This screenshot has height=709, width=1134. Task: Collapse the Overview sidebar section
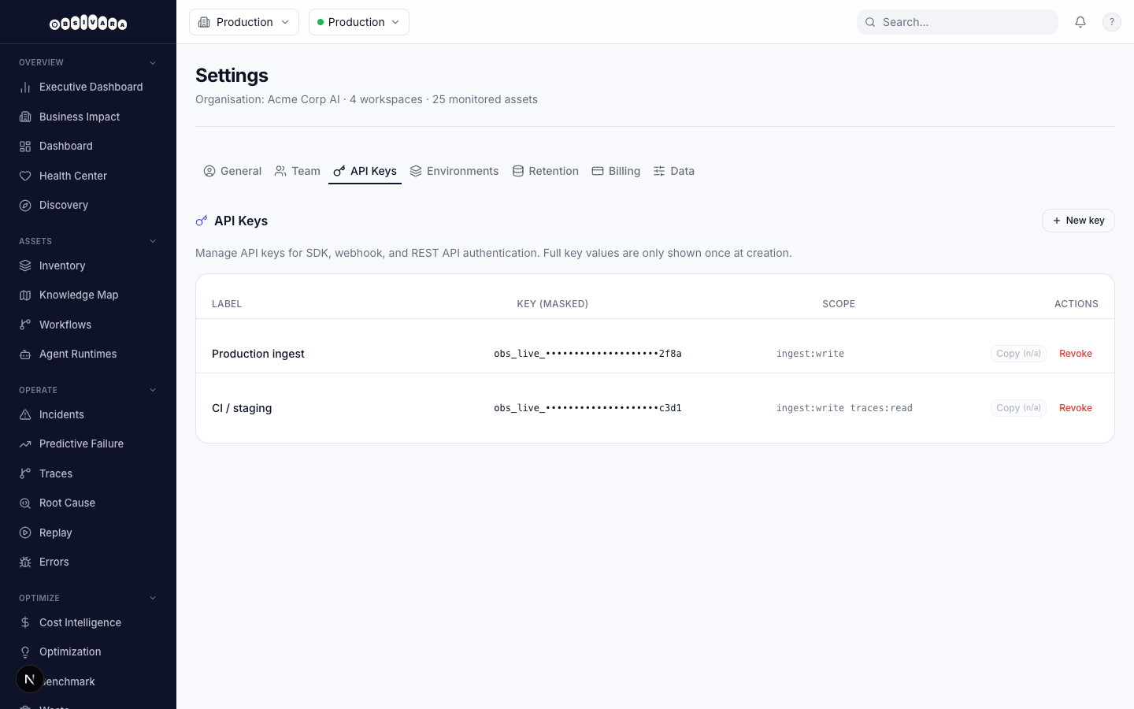(153, 62)
